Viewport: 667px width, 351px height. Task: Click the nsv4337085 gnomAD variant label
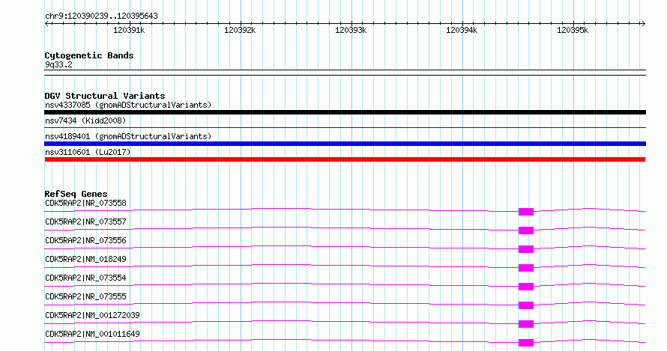[x=128, y=105]
